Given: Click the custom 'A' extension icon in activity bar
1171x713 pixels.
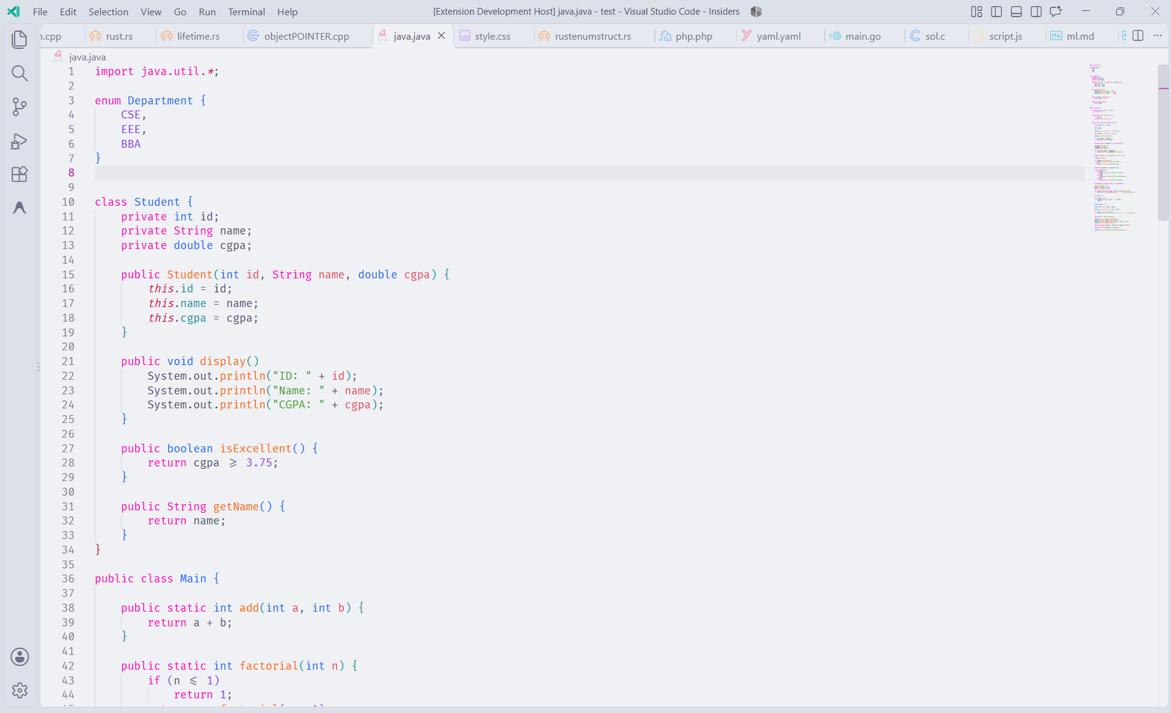Looking at the screenshot, I should pyautogui.click(x=20, y=208).
